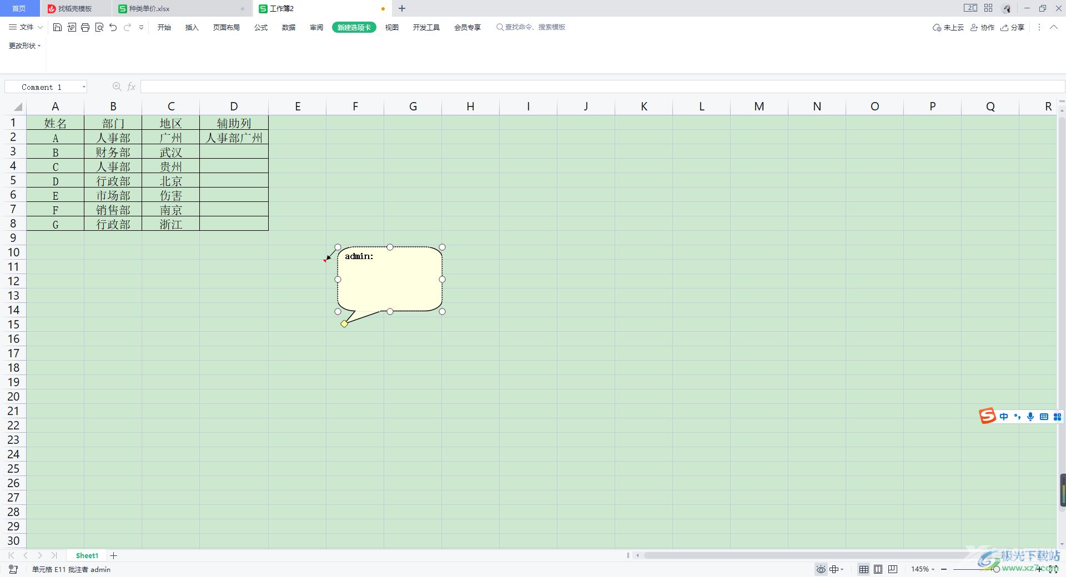Click the app grid icon in title bar
Viewport: 1066px width, 577px height.
(x=988, y=8)
